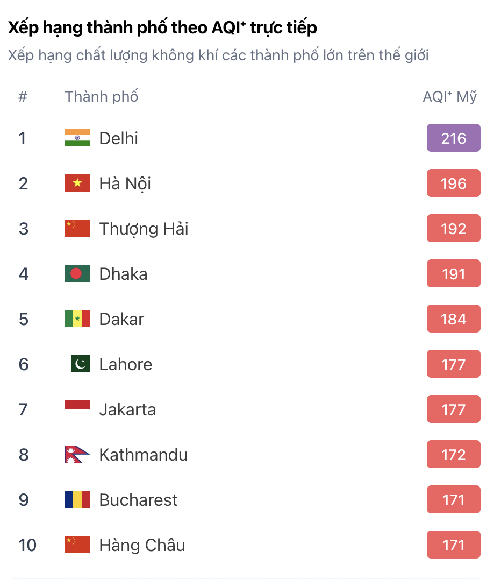
Task: Click the Indonesia flag beside Jakarta
Action: 77,405
